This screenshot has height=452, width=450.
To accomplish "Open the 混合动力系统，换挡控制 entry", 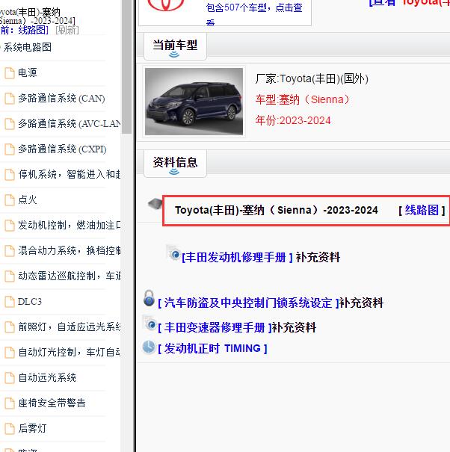I will pyautogui.click(x=69, y=250).
